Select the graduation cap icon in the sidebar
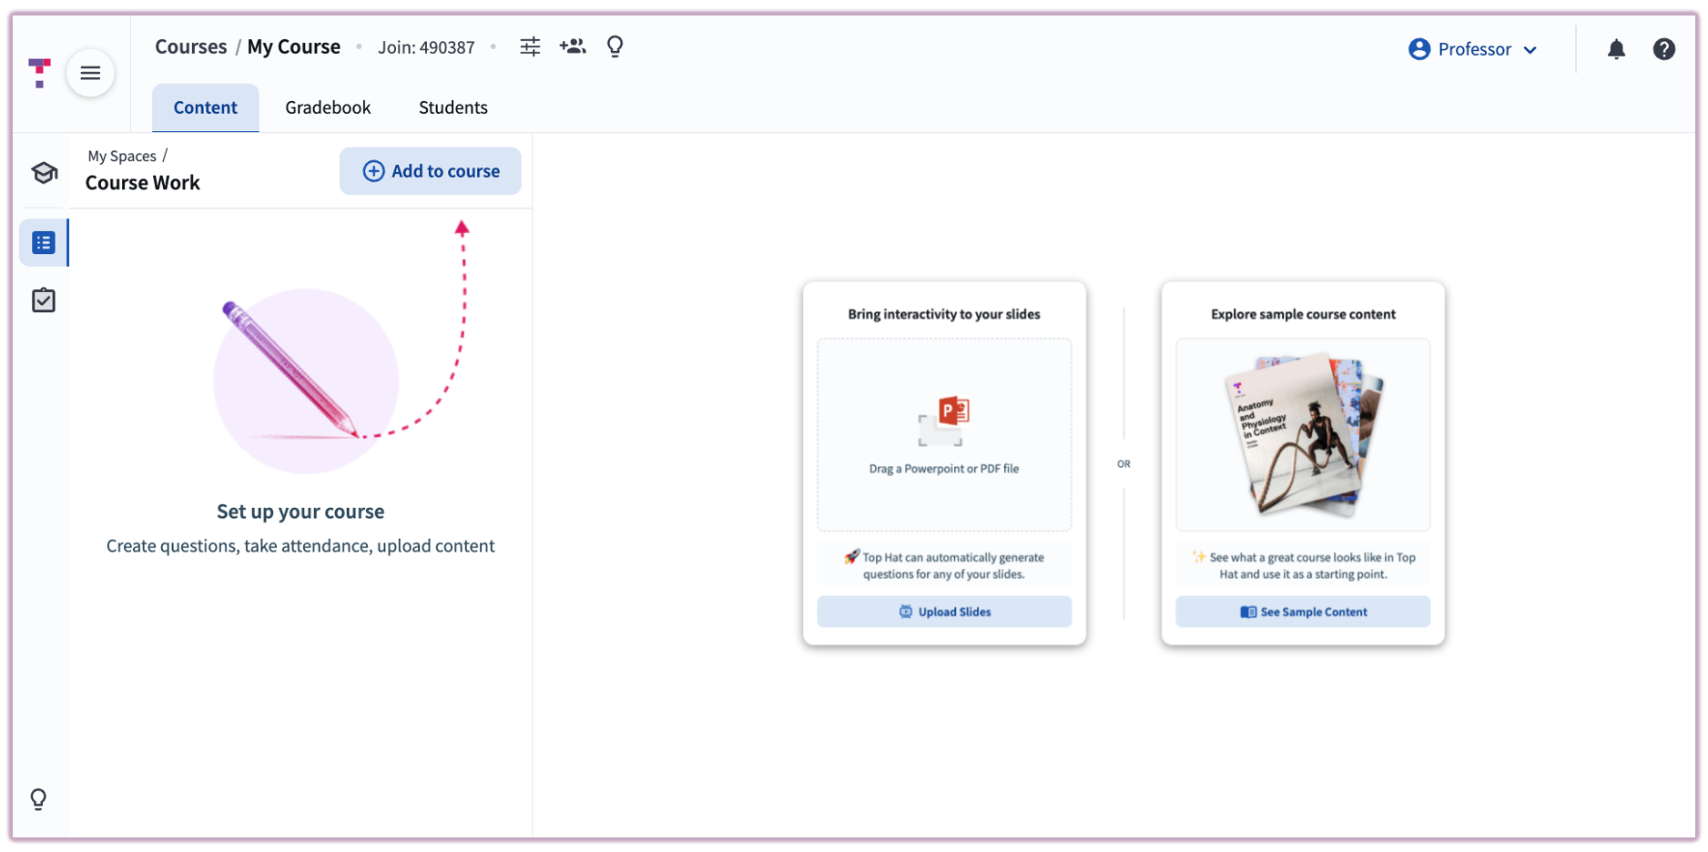This screenshot has width=1708, height=852. (x=43, y=173)
